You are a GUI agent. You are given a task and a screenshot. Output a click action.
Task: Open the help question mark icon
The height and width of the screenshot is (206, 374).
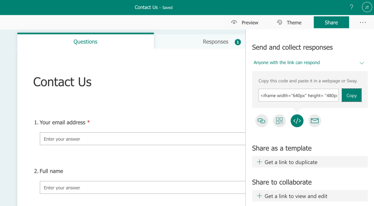point(351,7)
